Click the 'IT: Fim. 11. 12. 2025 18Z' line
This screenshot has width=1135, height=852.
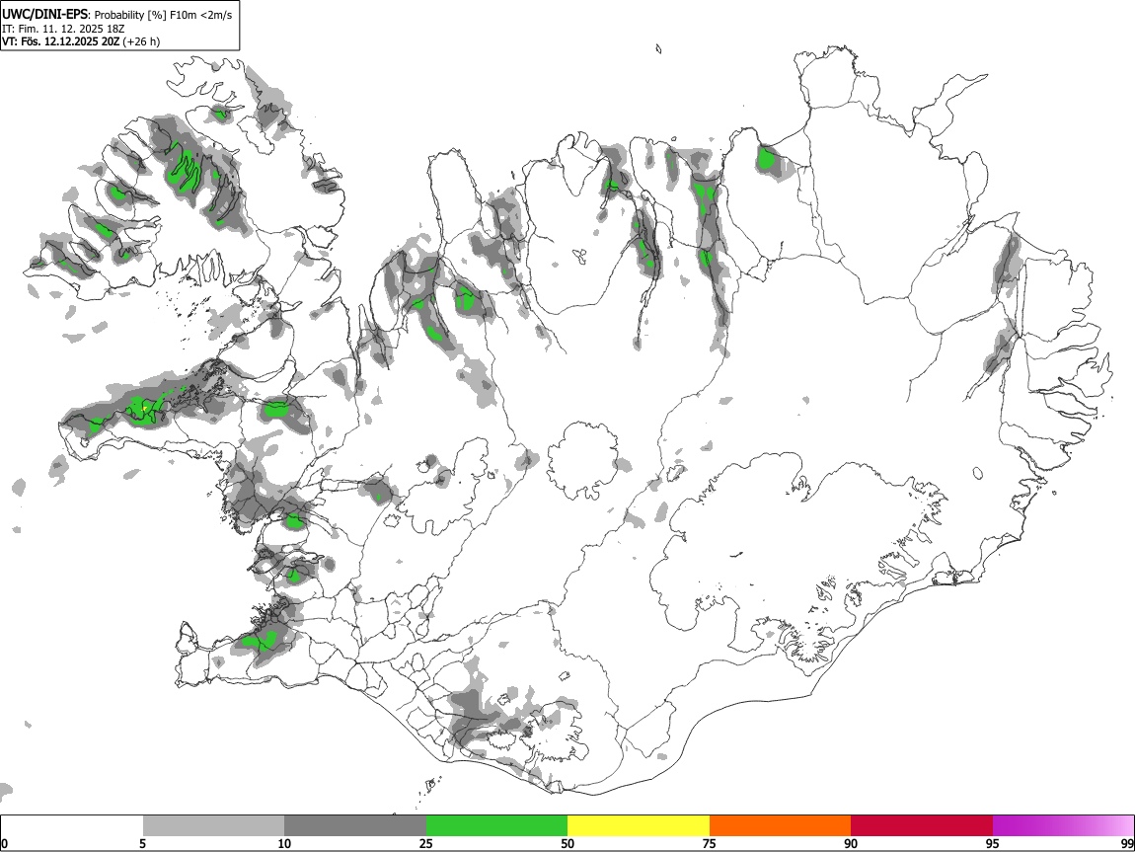point(63,29)
